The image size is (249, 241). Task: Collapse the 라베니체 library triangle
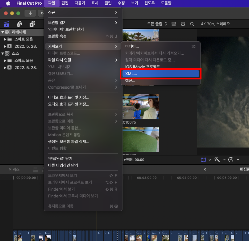2,32
